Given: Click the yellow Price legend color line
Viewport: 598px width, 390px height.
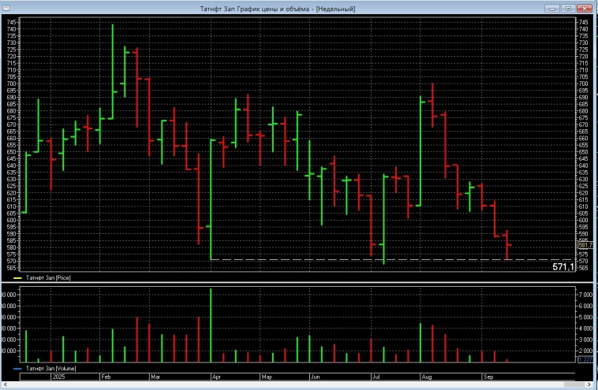Looking at the screenshot, I should point(19,278).
